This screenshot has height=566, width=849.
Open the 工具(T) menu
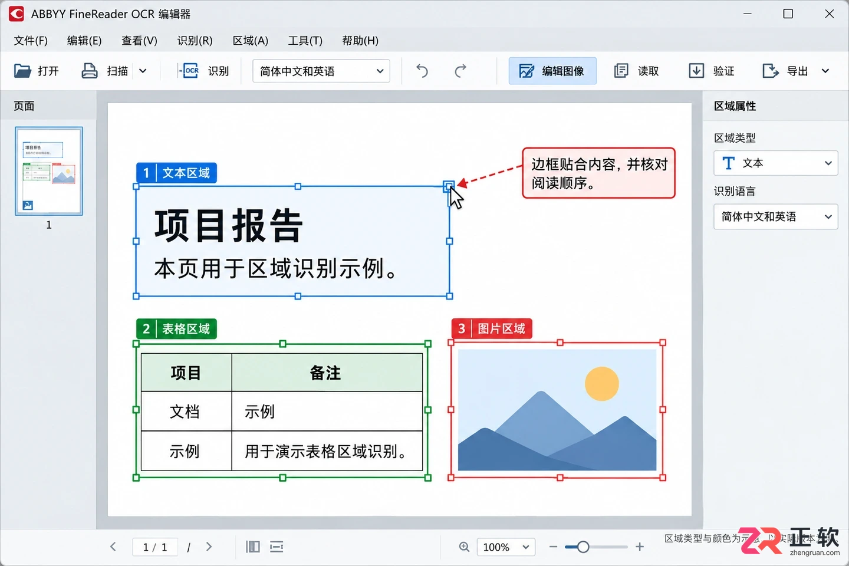pyautogui.click(x=305, y=41)
